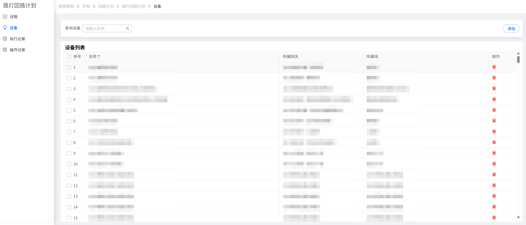Click the search magnifier in the query box
The image size is (526, 225).
pos(128,28)
